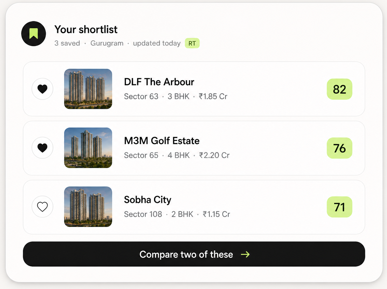Image resolution: width=387 pixels, height=289 pixels.
Task: Open DLF The Arbour building thumbnail
Action: [x=88, y=89]
